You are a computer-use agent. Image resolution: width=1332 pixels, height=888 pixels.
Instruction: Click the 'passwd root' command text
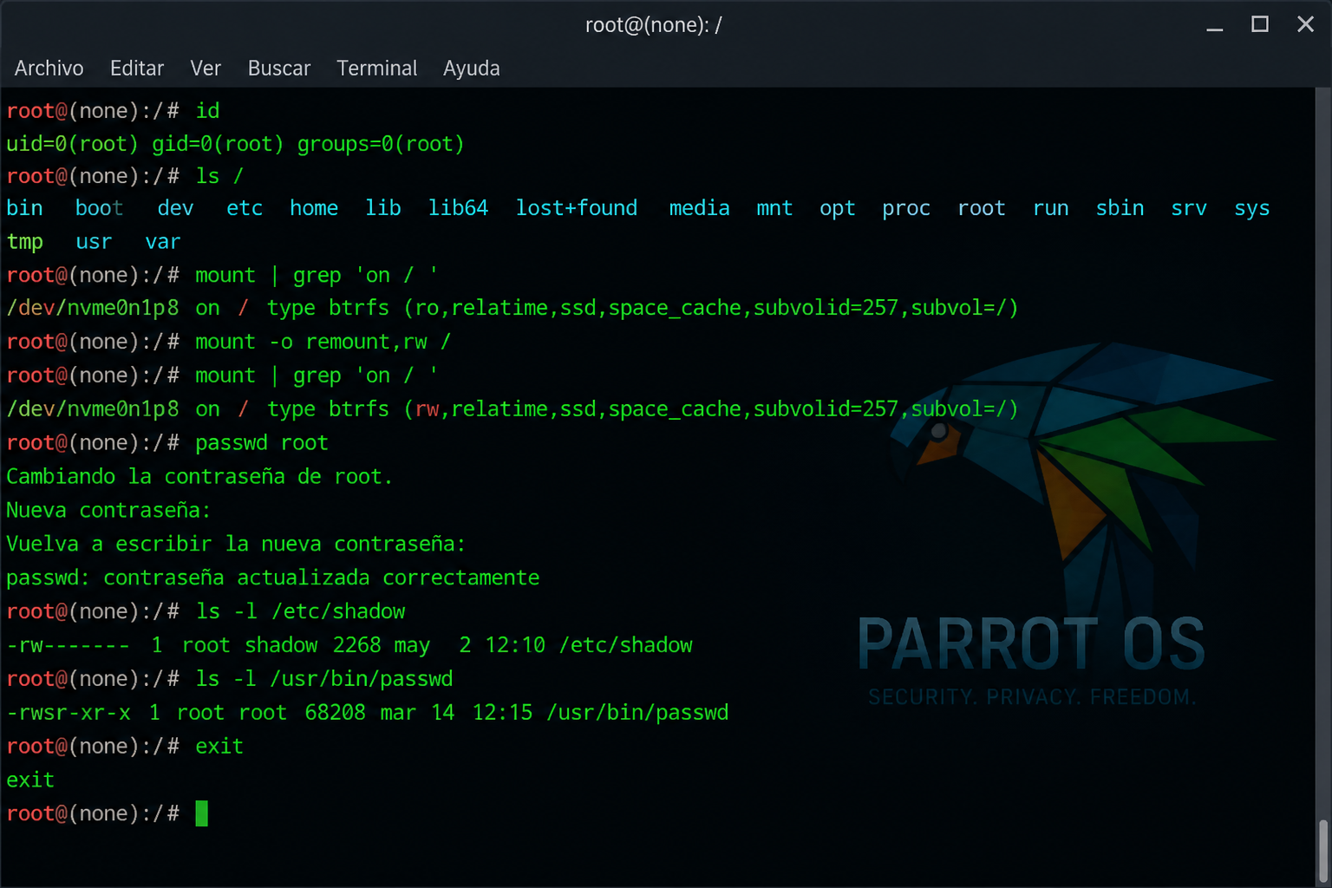[x=262, y=443]
